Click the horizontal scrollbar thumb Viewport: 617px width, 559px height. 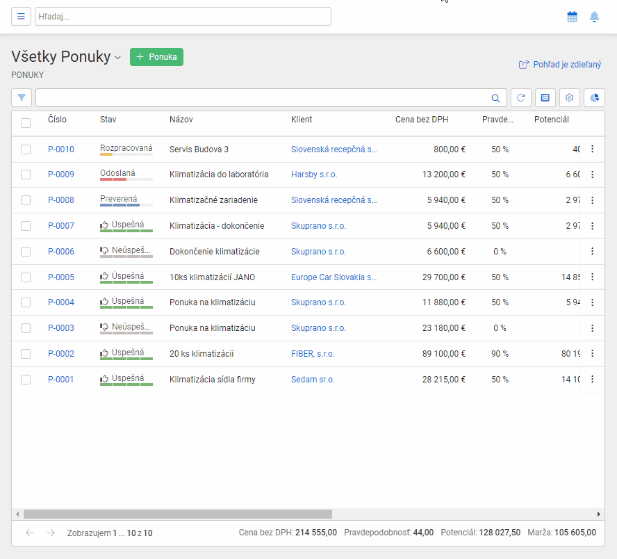(x=178, y=514)
